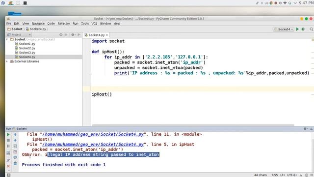Image resolution: width=314 pixels, height=177 pixels.
Task: Select Socket3.py in project tree
Action: [25, 53]
